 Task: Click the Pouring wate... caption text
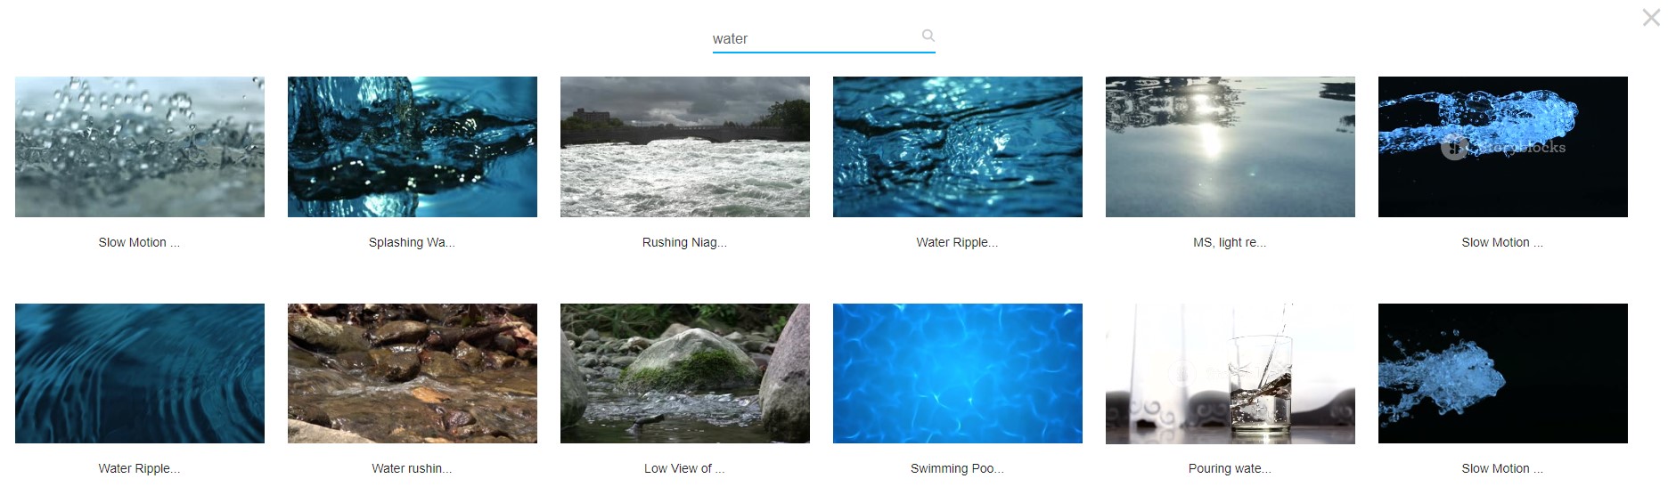[x=1230, y=468]
